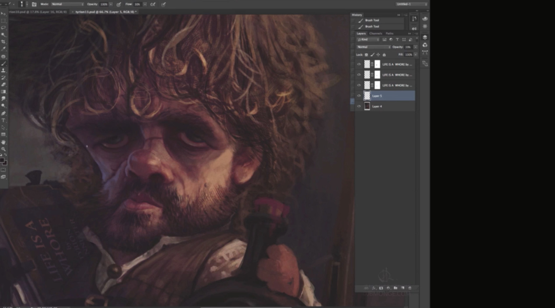555x308 pixels.
Task: Select the Rectangular Marquee tool
Action: coord(3,21)
